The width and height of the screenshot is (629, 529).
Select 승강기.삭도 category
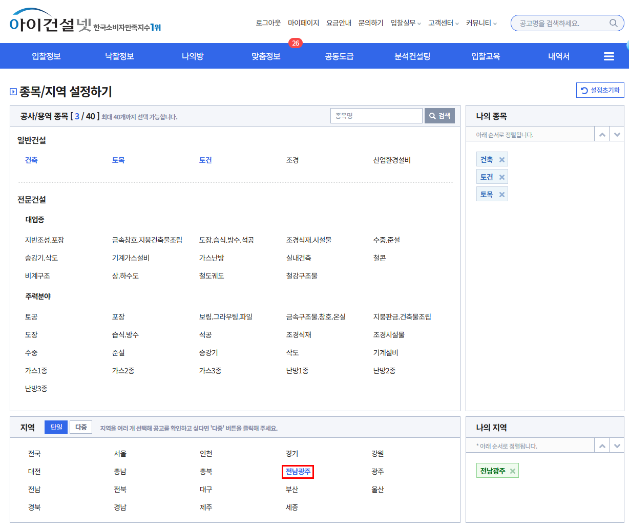click(41, 258)
